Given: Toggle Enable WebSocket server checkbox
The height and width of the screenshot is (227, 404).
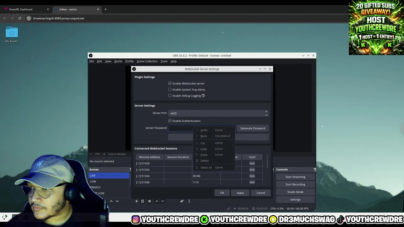Looking at the screenshot, I should [x=170, y=84].
